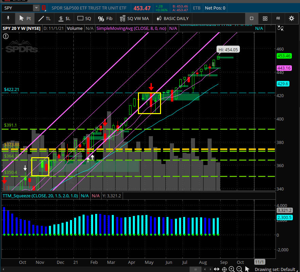Open the SPY symbol dropdown arrow
This screenshot has width=300, height=272.
click(x=36, y=8)
